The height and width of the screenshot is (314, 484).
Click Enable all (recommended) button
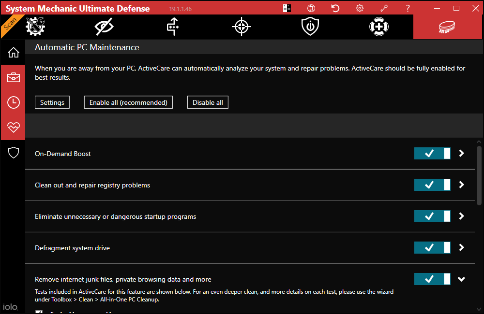pyautogui.click(x=128, y=102)
